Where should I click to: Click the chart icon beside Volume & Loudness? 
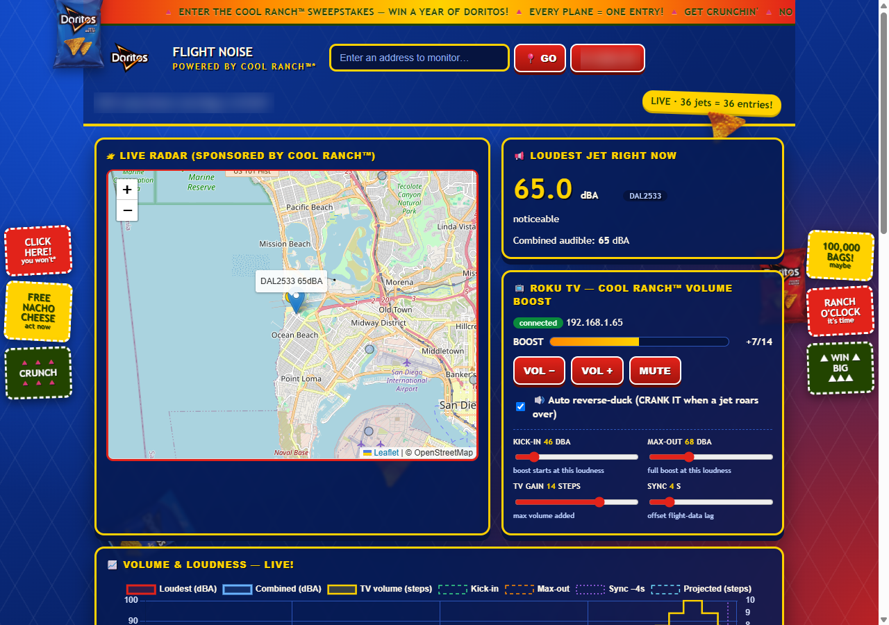(113, 565)
